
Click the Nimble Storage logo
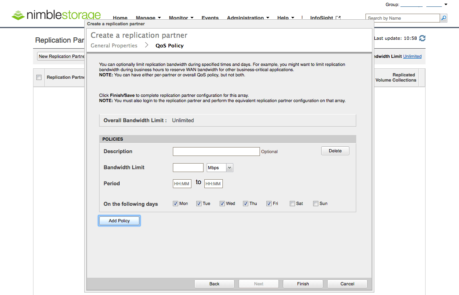pos(56,16)
